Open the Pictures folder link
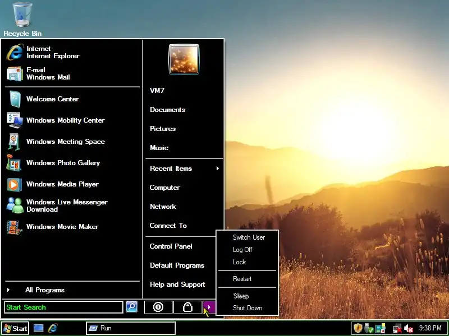This screenshot has height=336, width=449. tap(163, 129)
